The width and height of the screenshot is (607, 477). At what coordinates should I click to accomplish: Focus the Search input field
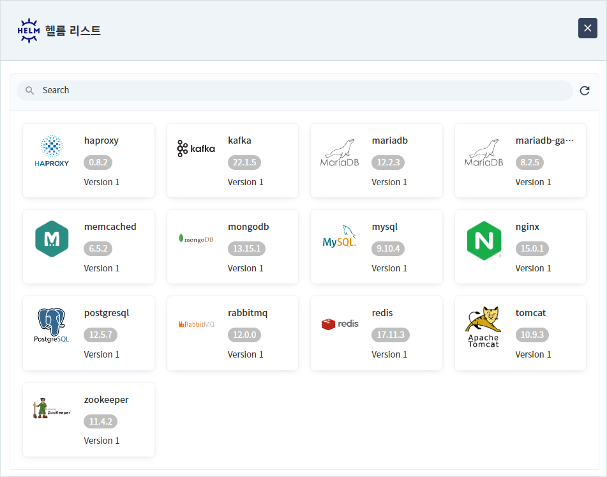295,91
